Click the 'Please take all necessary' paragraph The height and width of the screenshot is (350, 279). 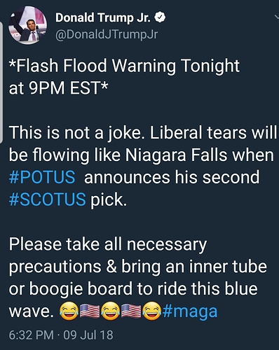click(138, 278)
